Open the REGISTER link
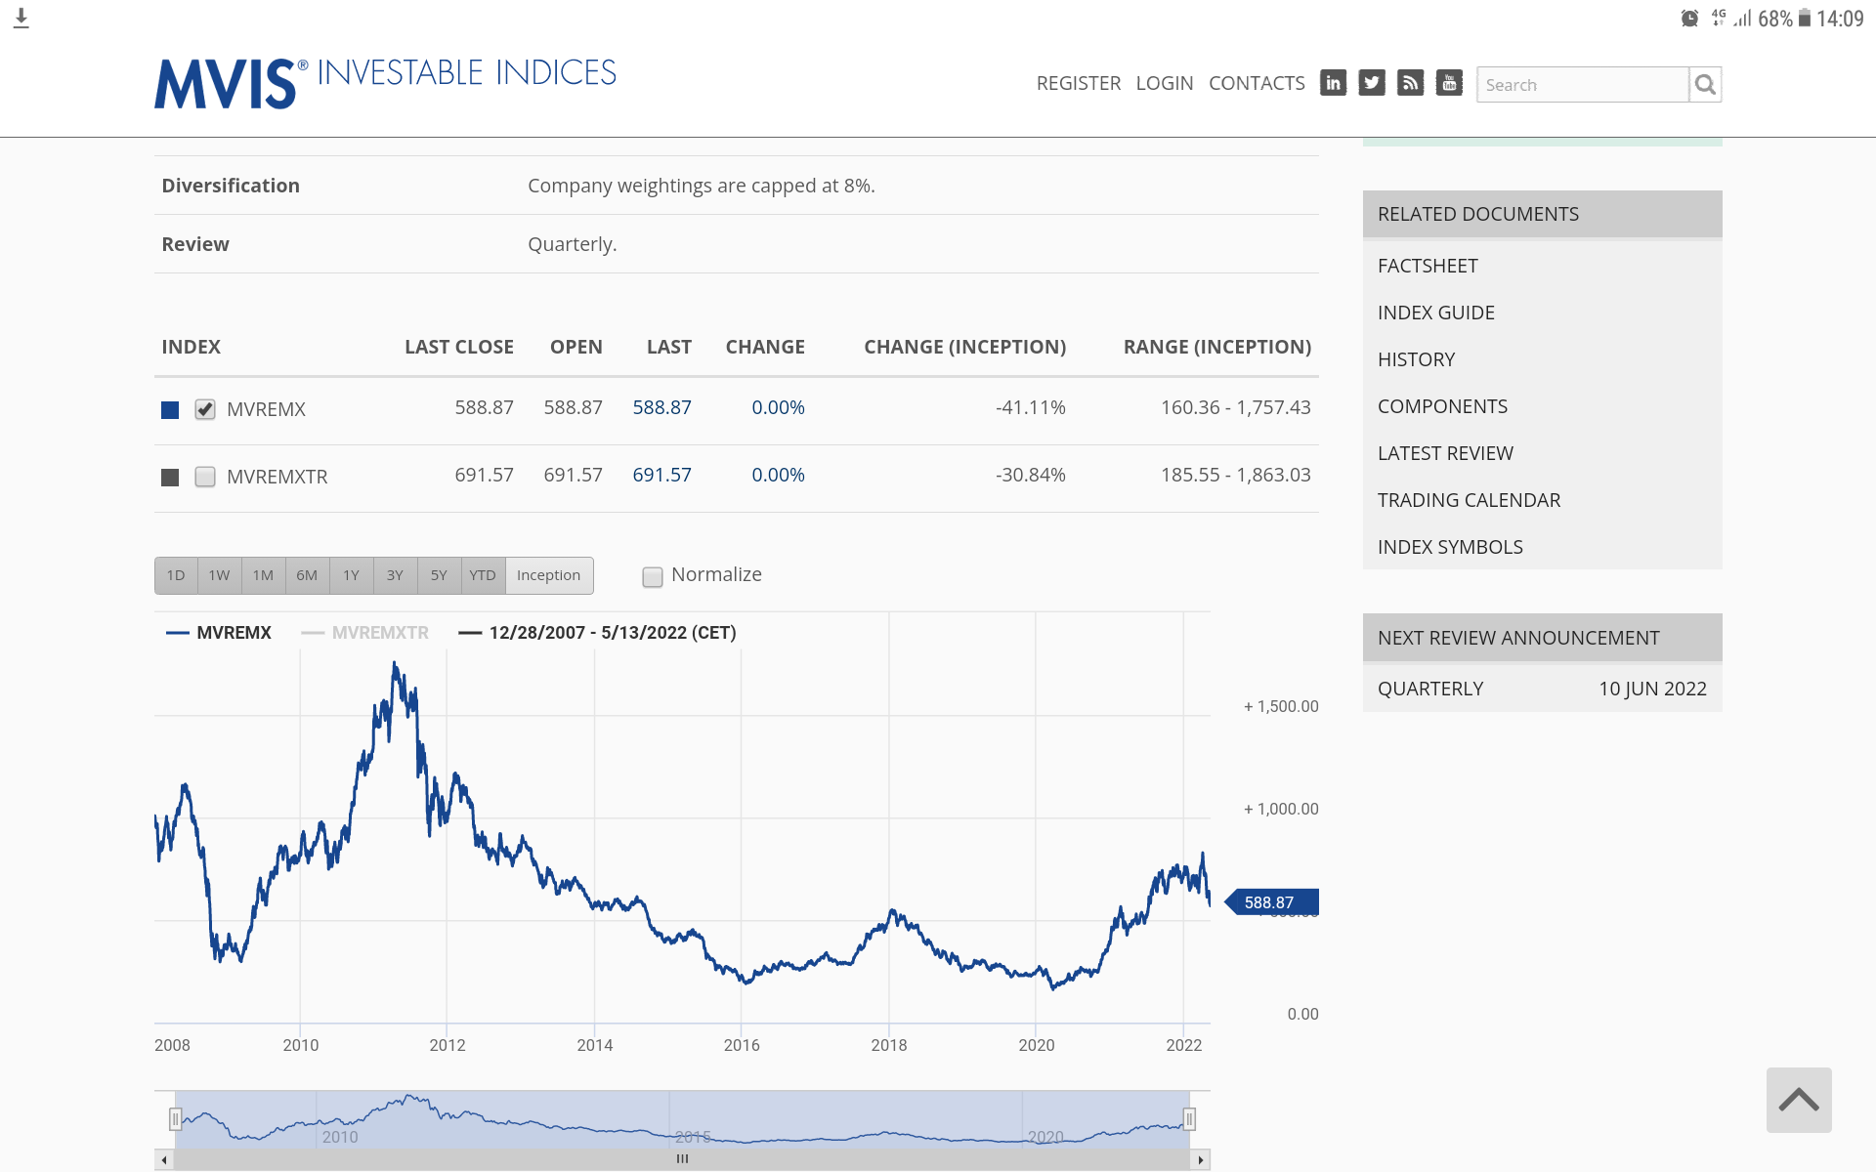 pos(1079,83)
